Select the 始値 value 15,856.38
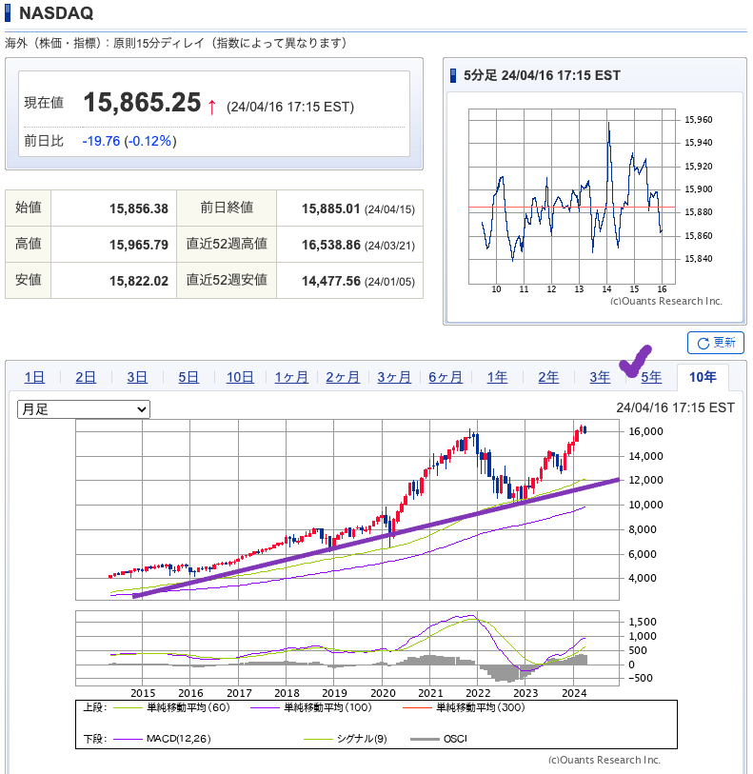The image size is (753, 774). coord(139,208)
